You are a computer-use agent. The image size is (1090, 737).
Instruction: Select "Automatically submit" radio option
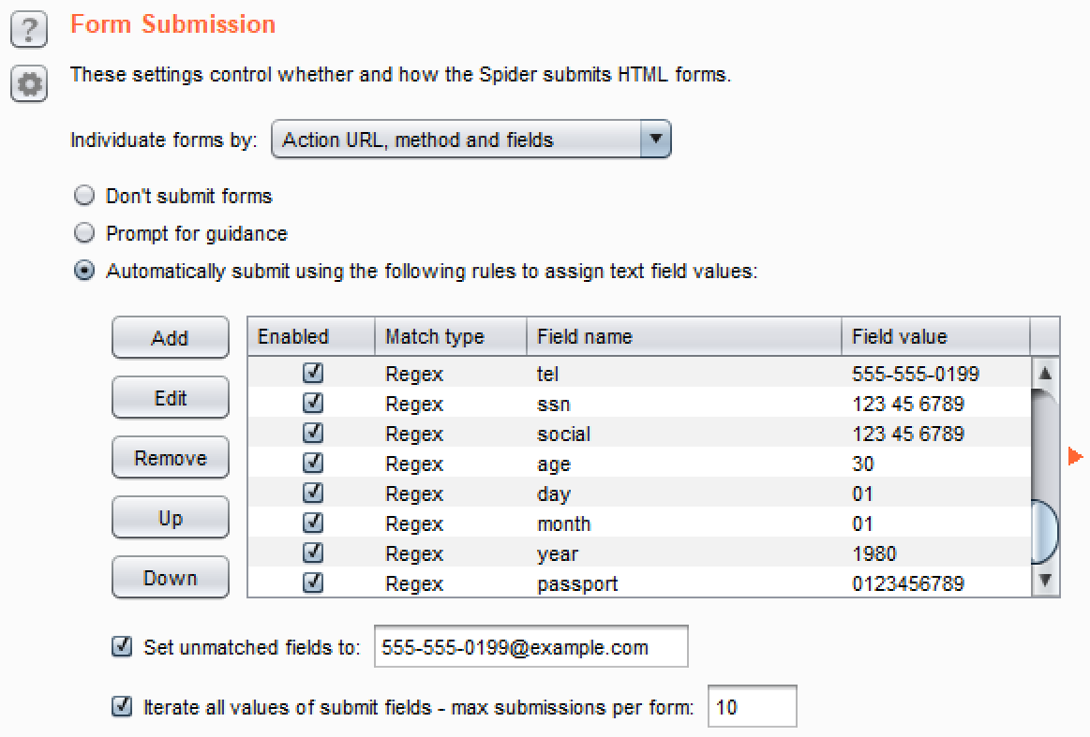point(85,272)
